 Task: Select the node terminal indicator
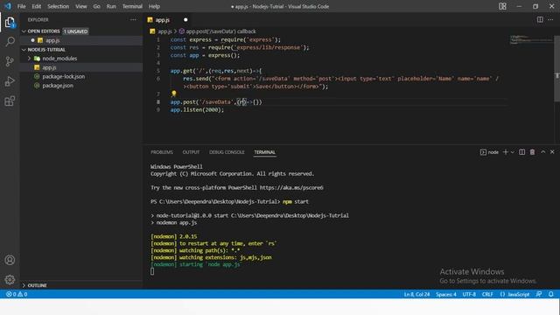point(490,152)
